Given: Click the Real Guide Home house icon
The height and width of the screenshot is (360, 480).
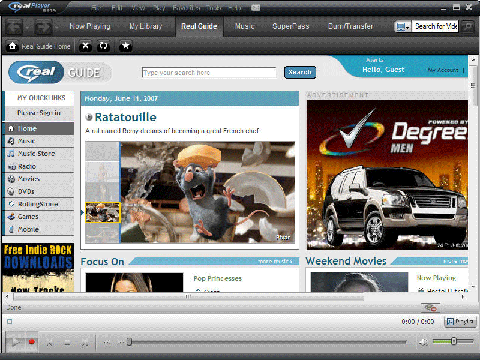Looking at the screenshot, I should click(x=12, y=46).
